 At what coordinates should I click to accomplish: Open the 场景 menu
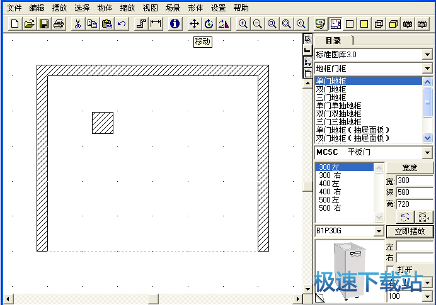point(173,8)
